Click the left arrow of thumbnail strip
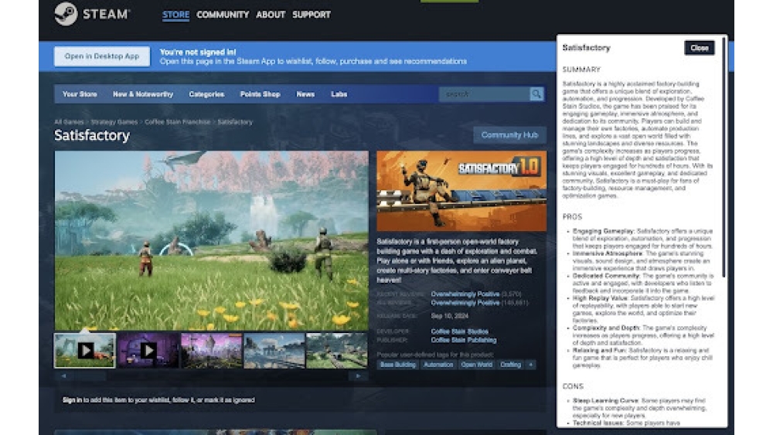Screen dimensions: 773x435 pyautogui.click(x=63, y=376)
